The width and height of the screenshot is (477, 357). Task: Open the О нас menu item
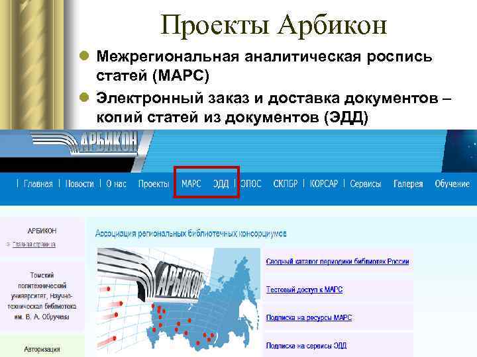click(x=116, y=184)
